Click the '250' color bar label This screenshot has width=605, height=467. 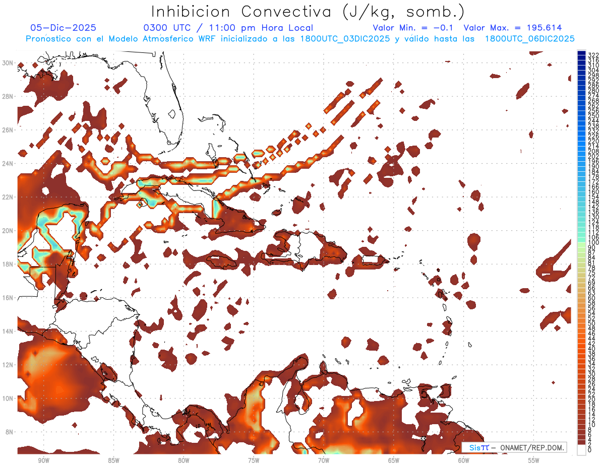tap(593, 116)
